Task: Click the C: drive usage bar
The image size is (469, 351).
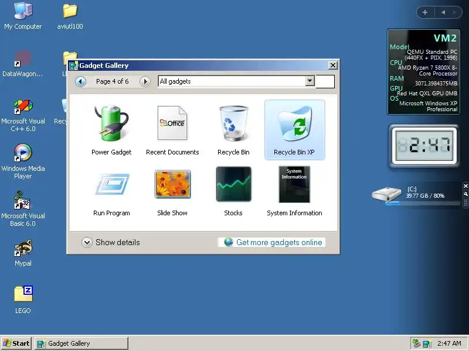Action: click(422, 204)
